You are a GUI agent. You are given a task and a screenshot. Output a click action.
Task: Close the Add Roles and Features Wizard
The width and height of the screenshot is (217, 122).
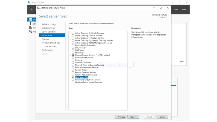[167, 8]
